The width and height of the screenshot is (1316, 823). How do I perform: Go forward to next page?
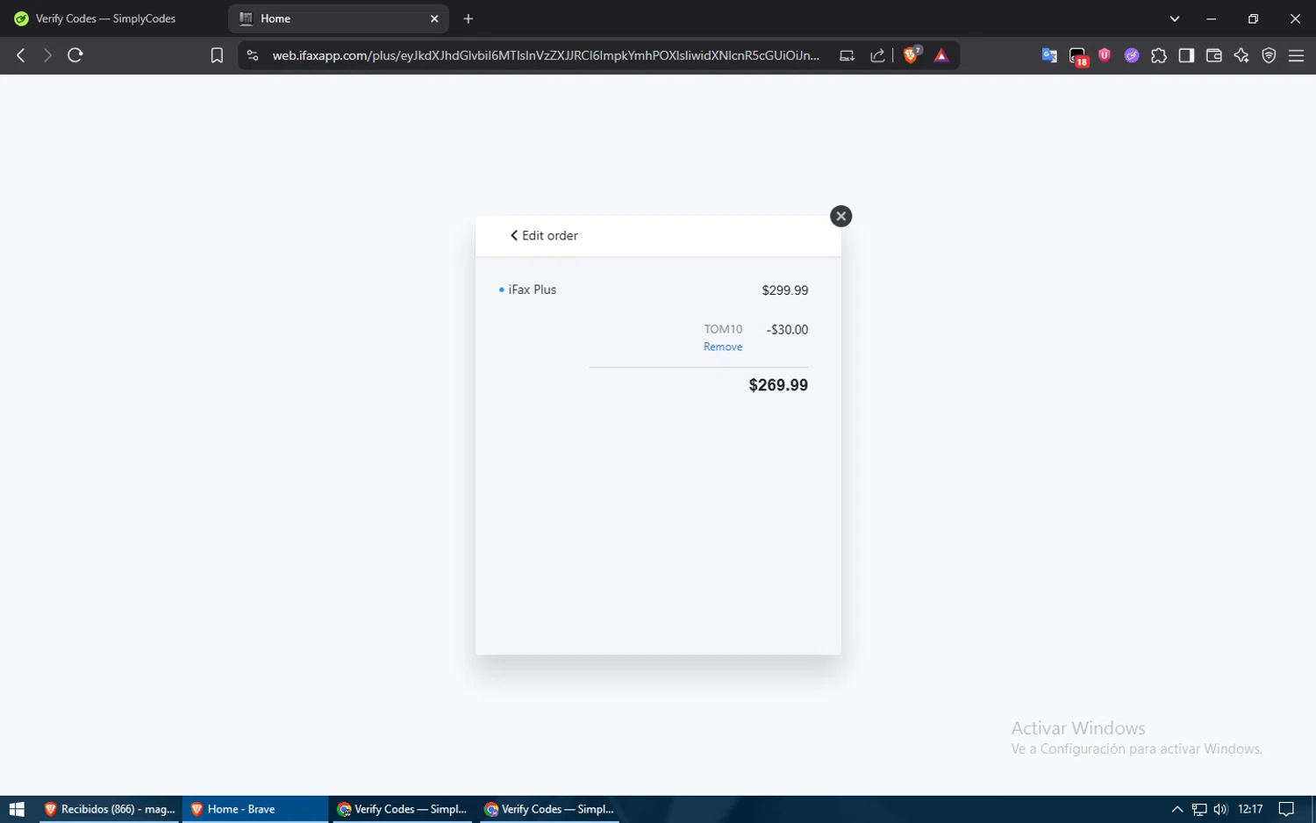[47, 55]
